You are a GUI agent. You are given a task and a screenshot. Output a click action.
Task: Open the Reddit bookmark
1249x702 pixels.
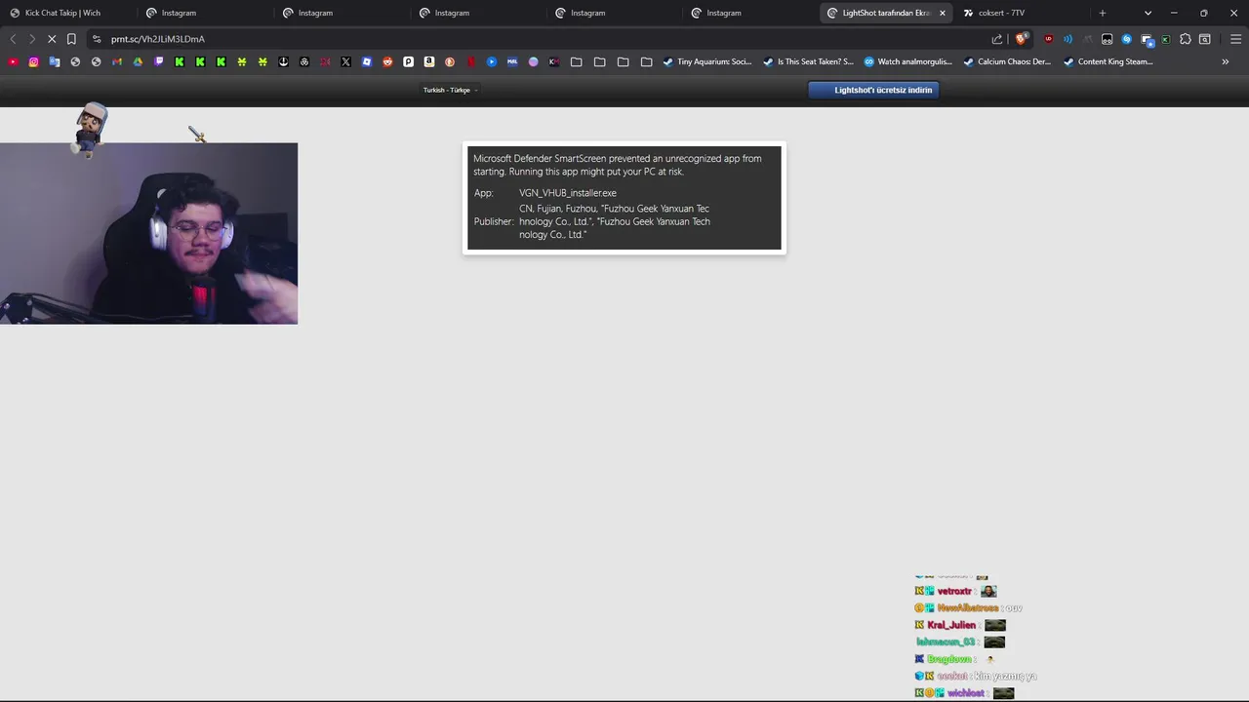387,61
